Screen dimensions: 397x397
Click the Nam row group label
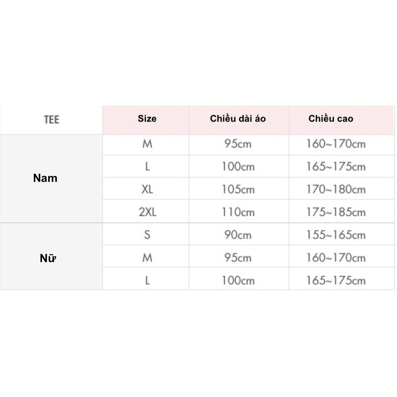[45, 178]
